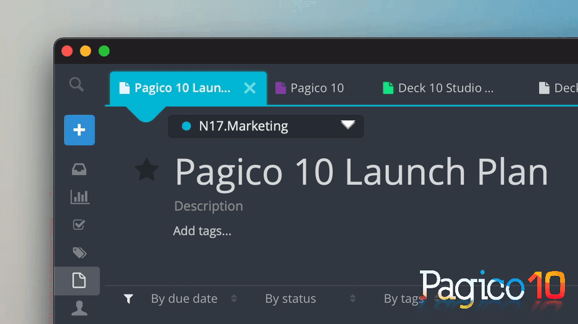Open the Dashboard bar chart icon
Screen dimensions: 578x324
click(x=79, y=197)
